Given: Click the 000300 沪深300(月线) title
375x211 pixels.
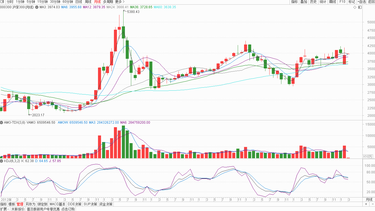Looking at the screenshot, I should [17, 7].
